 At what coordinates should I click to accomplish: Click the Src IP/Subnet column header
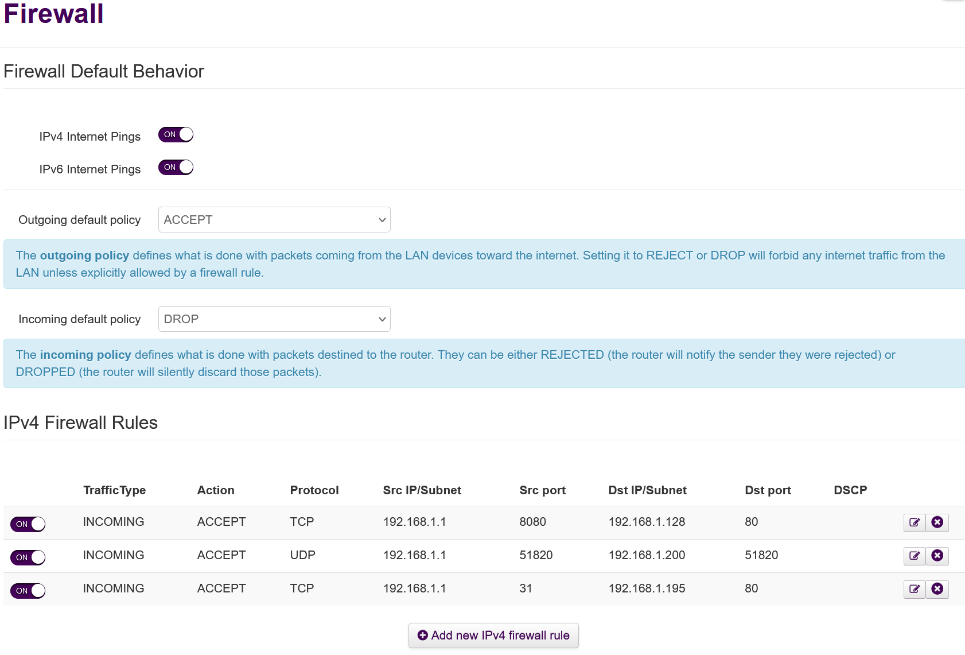point(422,490)
